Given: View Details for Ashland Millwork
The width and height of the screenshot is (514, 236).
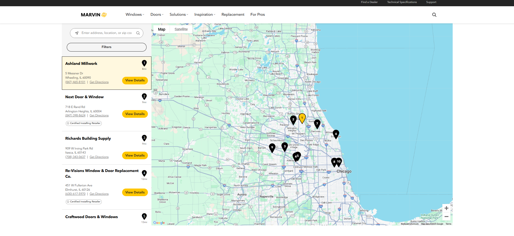Looking at the screenshot, I should point(135,81).
